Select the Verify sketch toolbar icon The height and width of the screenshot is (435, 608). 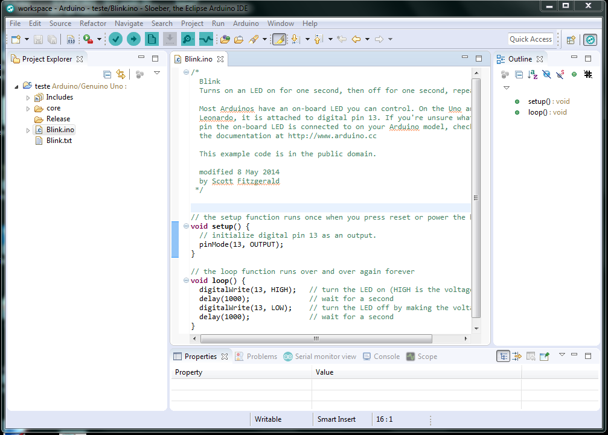(x=115, y=39)
